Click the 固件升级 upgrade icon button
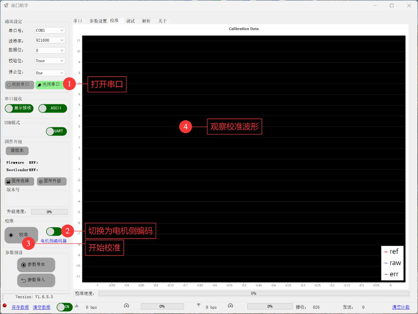This screenshot has width=418, height=314. [x=51, y=181]
